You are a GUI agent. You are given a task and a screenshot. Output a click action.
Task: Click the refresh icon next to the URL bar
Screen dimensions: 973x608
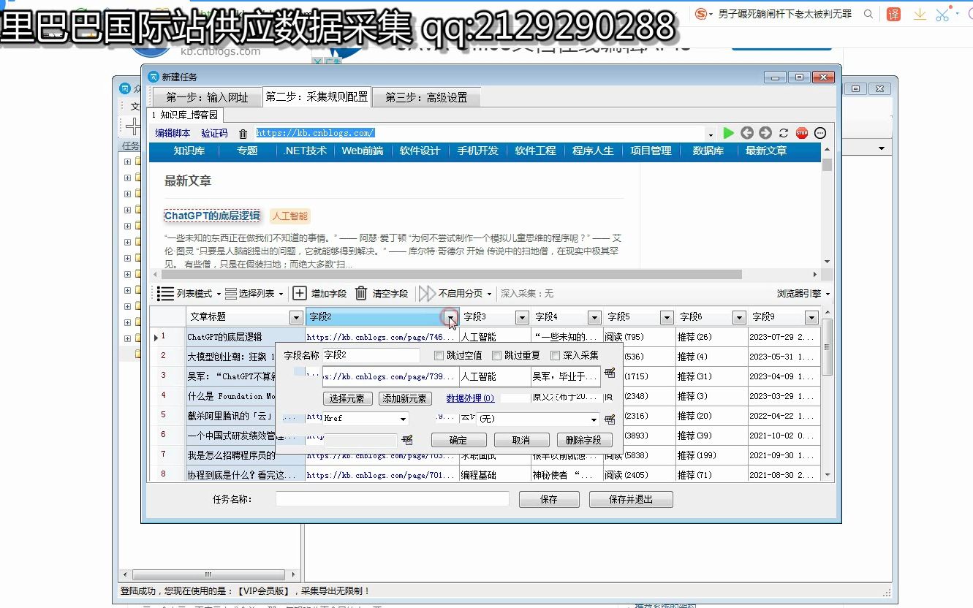click(x=783, y=133)
